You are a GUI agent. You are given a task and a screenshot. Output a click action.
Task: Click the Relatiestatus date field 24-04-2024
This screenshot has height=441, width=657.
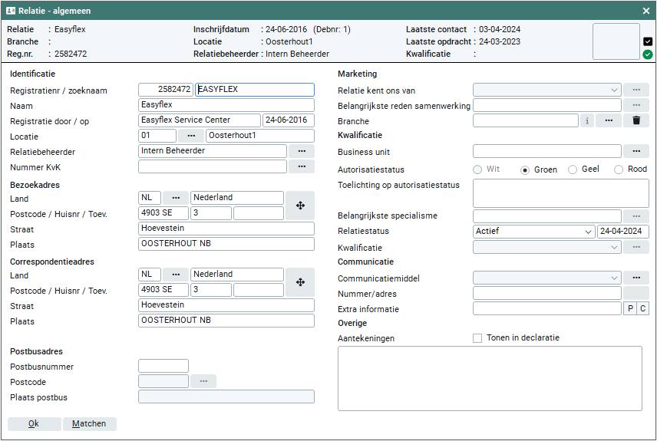pos(623,232)
